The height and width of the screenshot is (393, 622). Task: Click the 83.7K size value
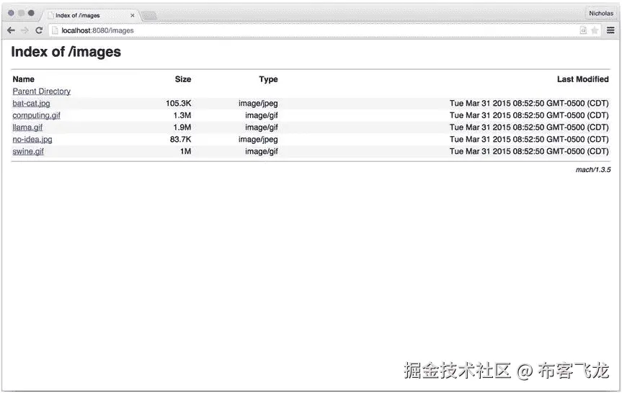[x=180, y=140]
